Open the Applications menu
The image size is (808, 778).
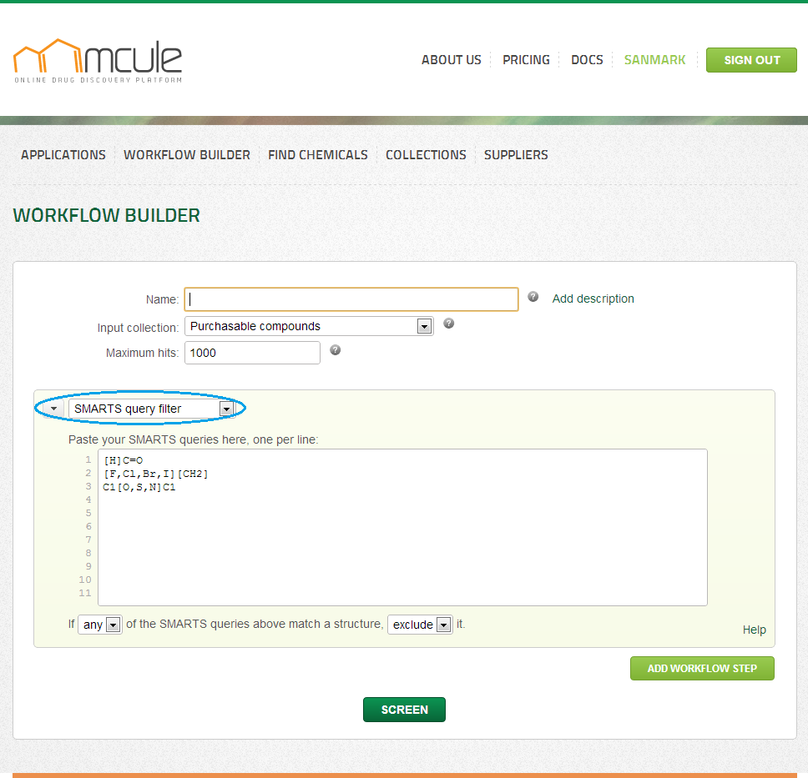[63, 155]
